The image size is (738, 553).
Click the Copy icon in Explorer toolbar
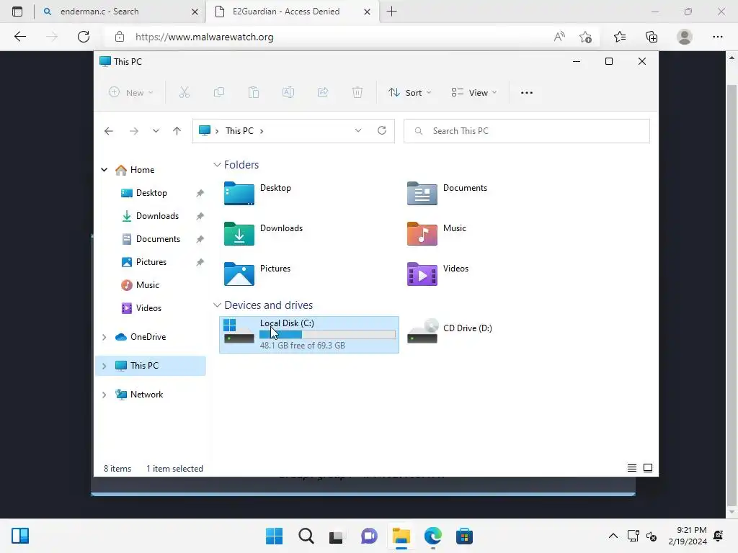pyautogui.click(x=219, y=93)
